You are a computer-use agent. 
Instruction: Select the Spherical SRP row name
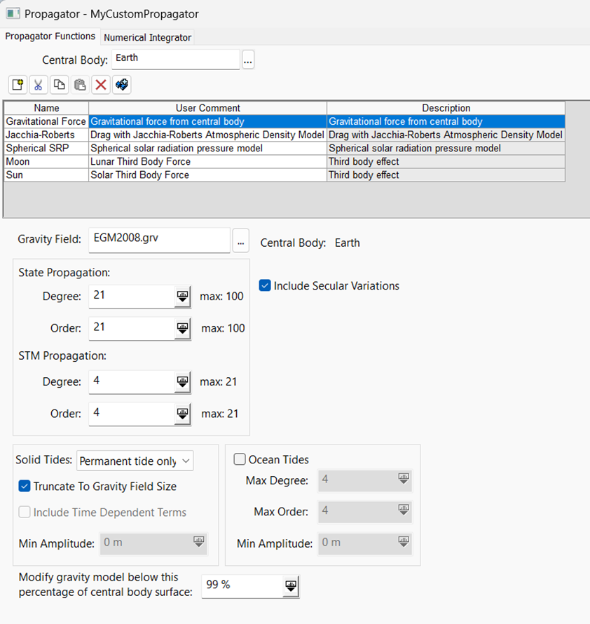[x=46, y=148]
